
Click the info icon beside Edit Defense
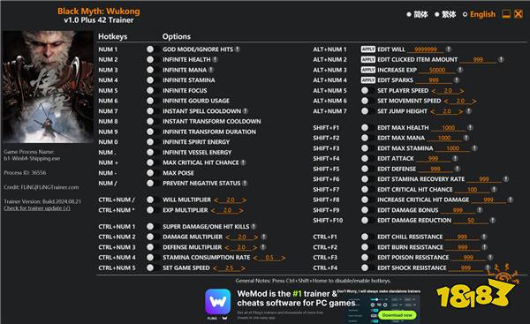(x=457, y=169)
